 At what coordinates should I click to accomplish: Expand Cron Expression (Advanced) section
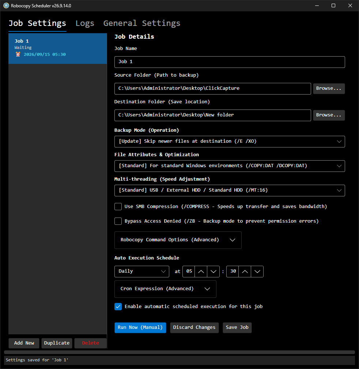[165, 289]
